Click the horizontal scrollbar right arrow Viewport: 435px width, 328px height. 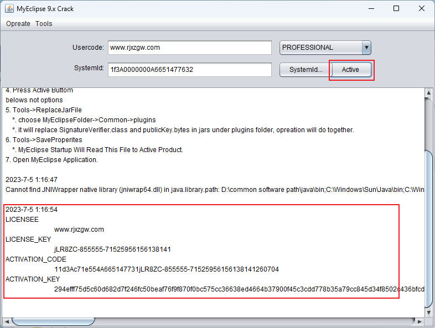tap(420, 321)
